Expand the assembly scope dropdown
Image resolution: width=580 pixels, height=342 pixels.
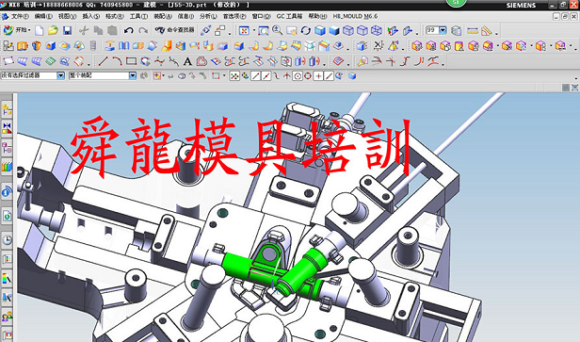[133, 75]
